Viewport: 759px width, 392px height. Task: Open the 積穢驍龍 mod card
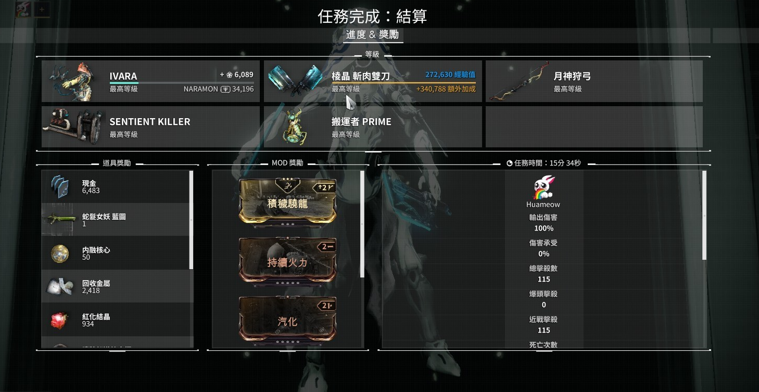[x=287, y=201]
